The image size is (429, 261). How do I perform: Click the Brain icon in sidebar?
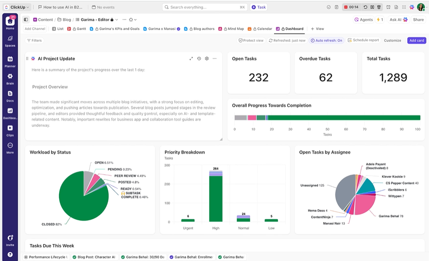tap(10, 76)
